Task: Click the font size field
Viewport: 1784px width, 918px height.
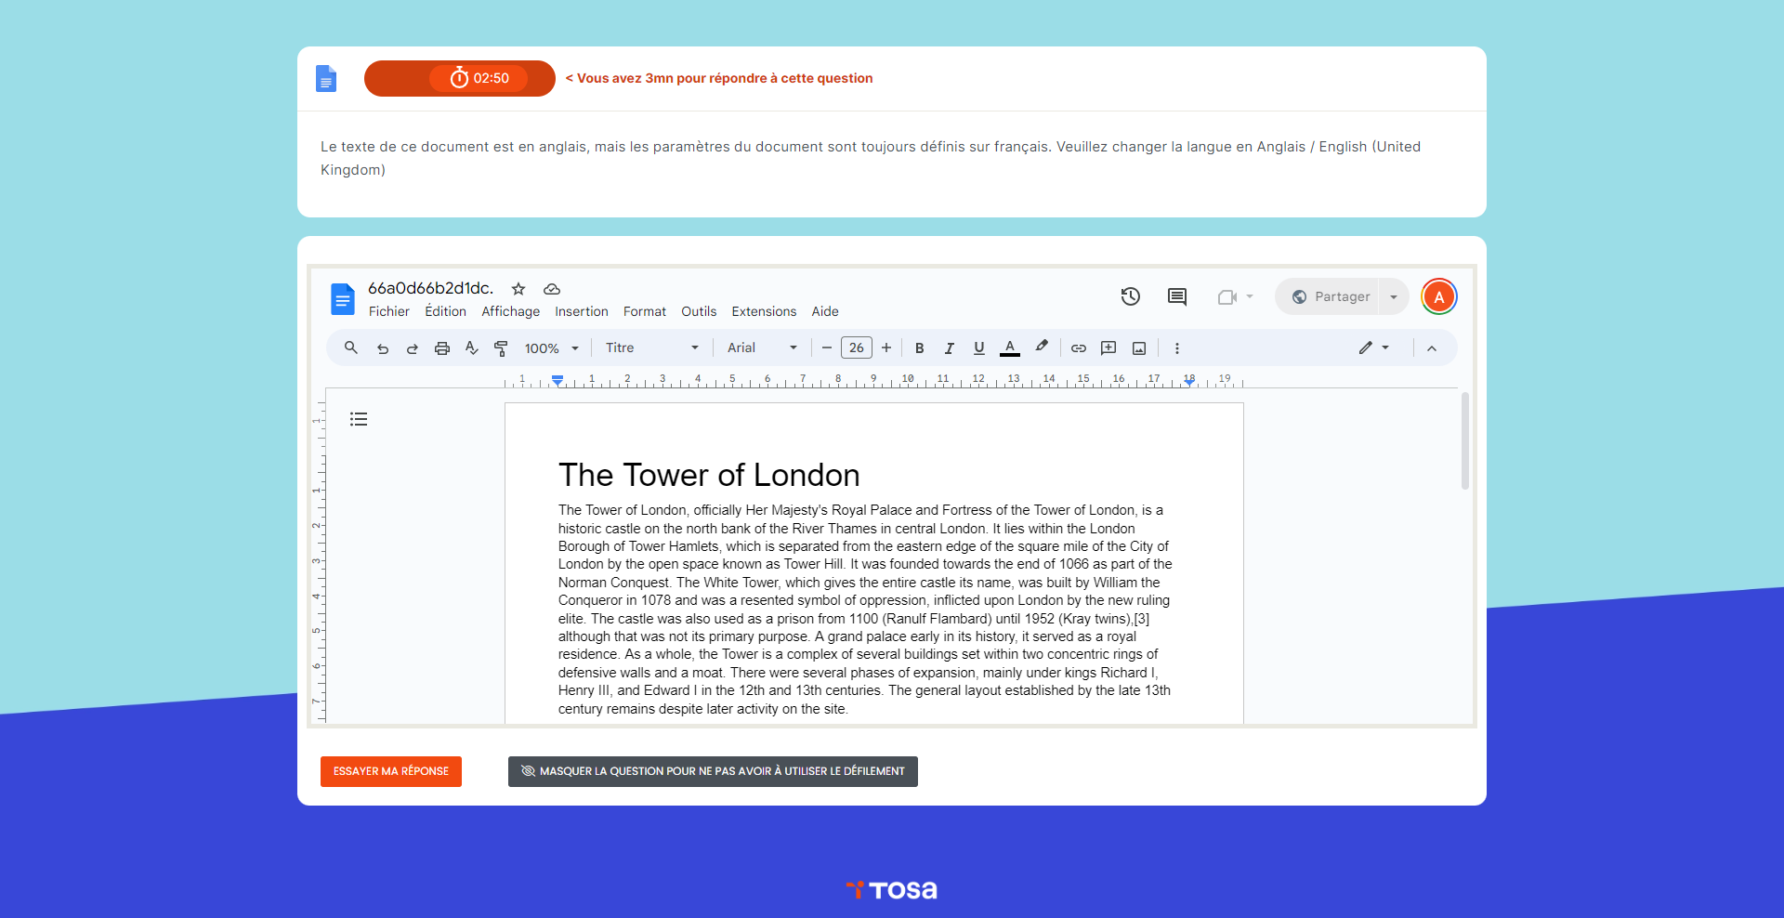Action: [x=856, y=348]
